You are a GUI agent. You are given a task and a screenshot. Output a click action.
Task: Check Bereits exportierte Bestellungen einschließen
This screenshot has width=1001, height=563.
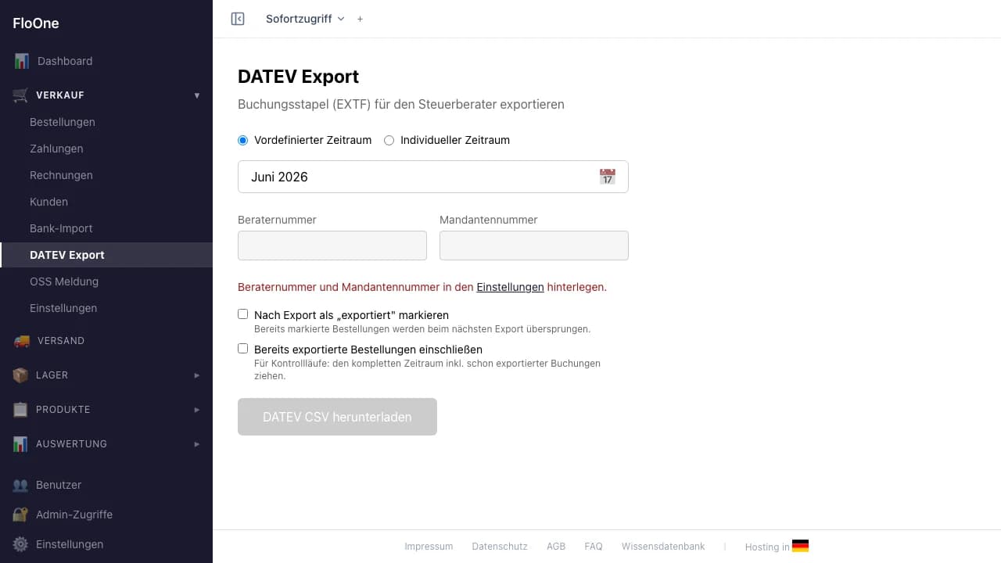pos(242,349)
